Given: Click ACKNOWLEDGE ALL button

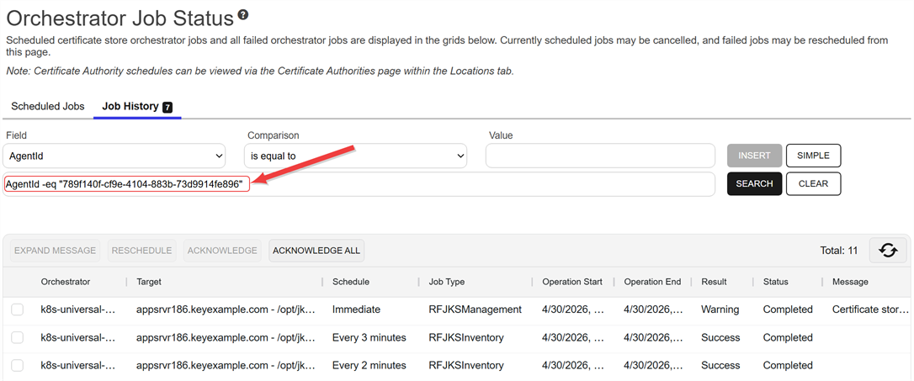Looking at the screenshot, I should click(x=316, y=251).
